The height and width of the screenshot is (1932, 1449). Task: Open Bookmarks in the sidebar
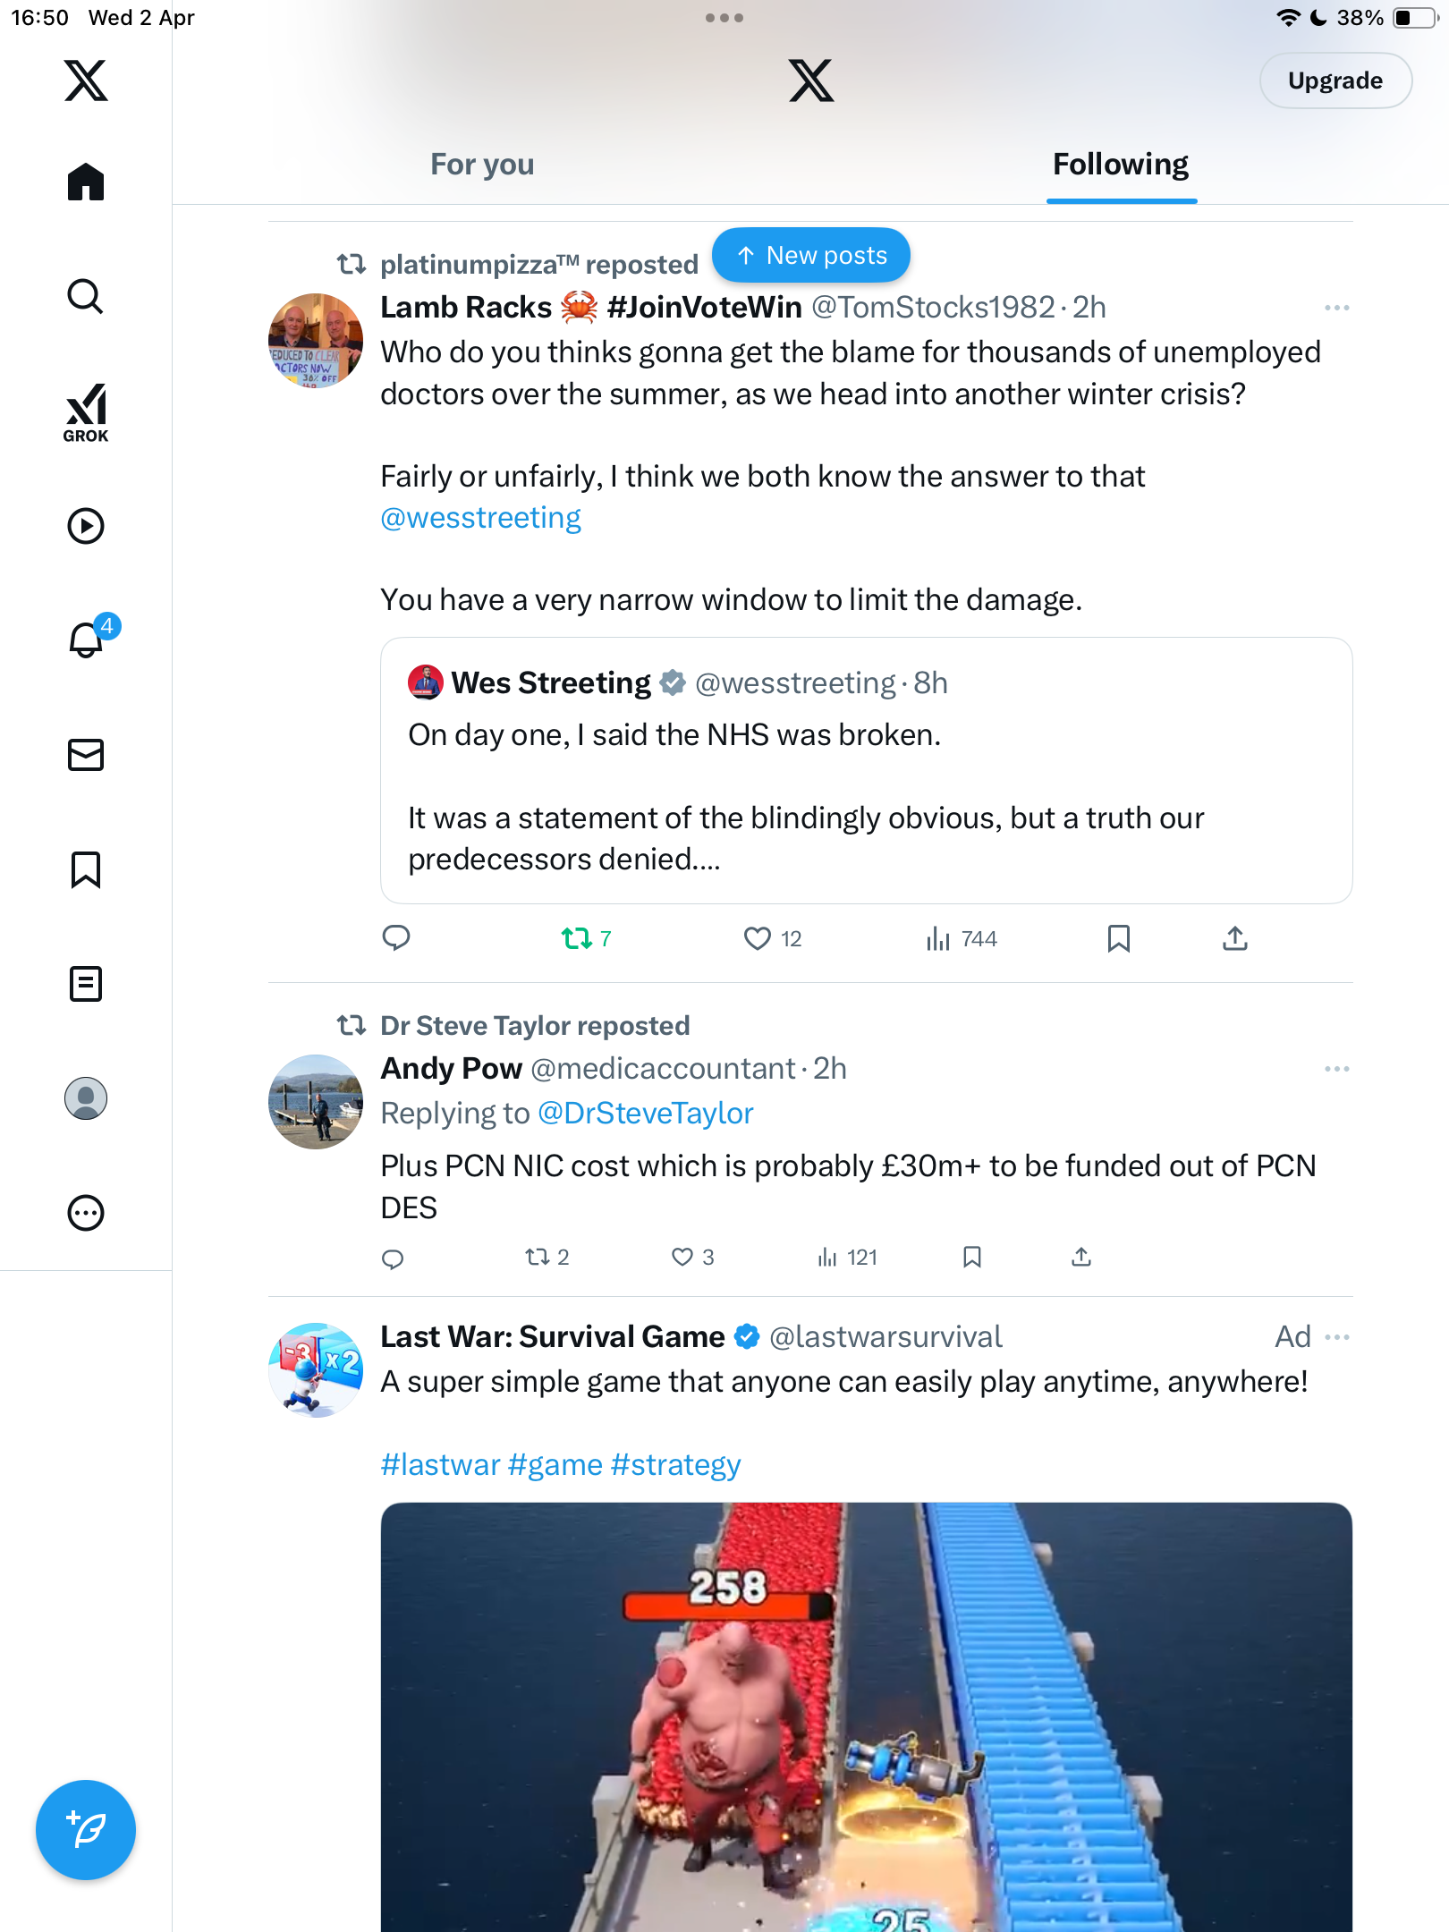pyautogui.click(x=86, y=869)
